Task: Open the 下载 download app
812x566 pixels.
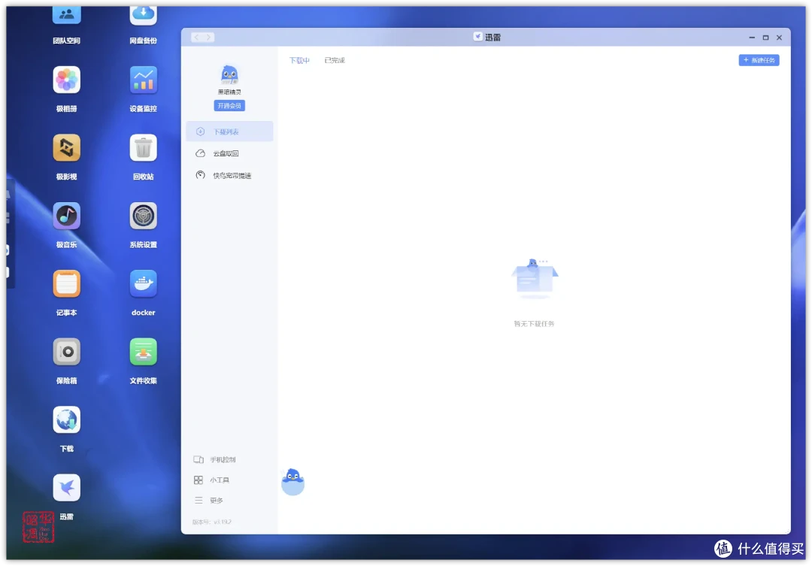Action: pos(66,420)
